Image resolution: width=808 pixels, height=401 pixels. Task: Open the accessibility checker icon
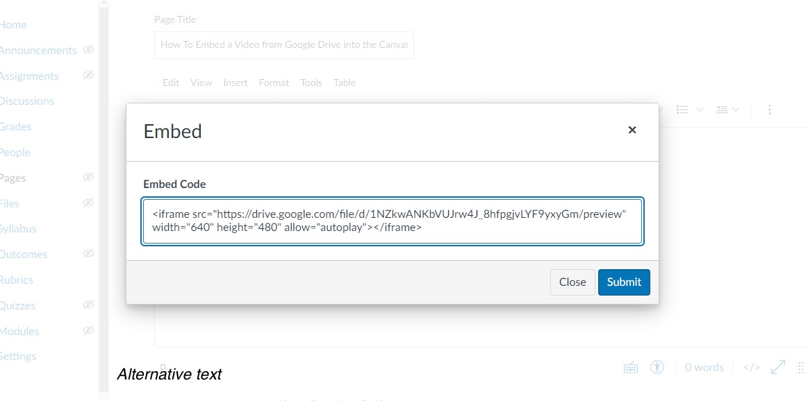pos(657,368)
